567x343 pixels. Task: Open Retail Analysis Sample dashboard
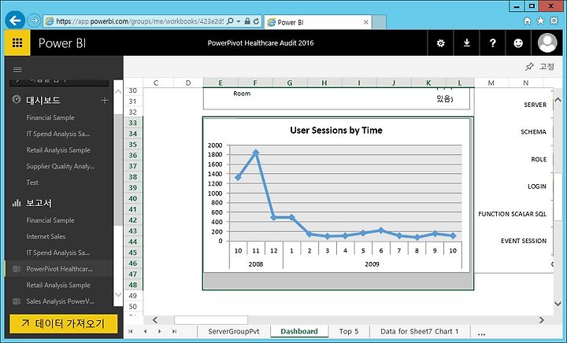58,150
